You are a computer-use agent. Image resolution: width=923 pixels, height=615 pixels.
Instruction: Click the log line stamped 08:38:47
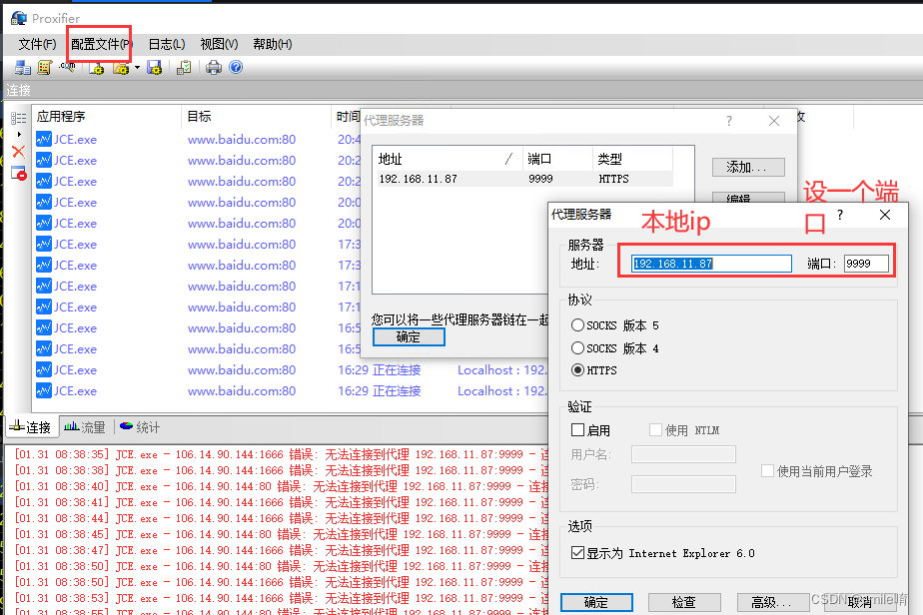282,550
